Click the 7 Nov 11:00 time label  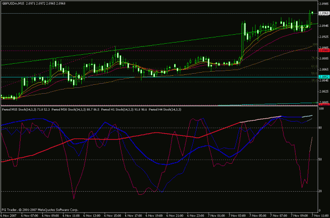320,216
